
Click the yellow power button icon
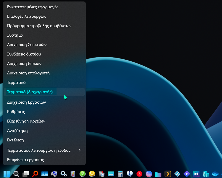click(x=92, y=174)
